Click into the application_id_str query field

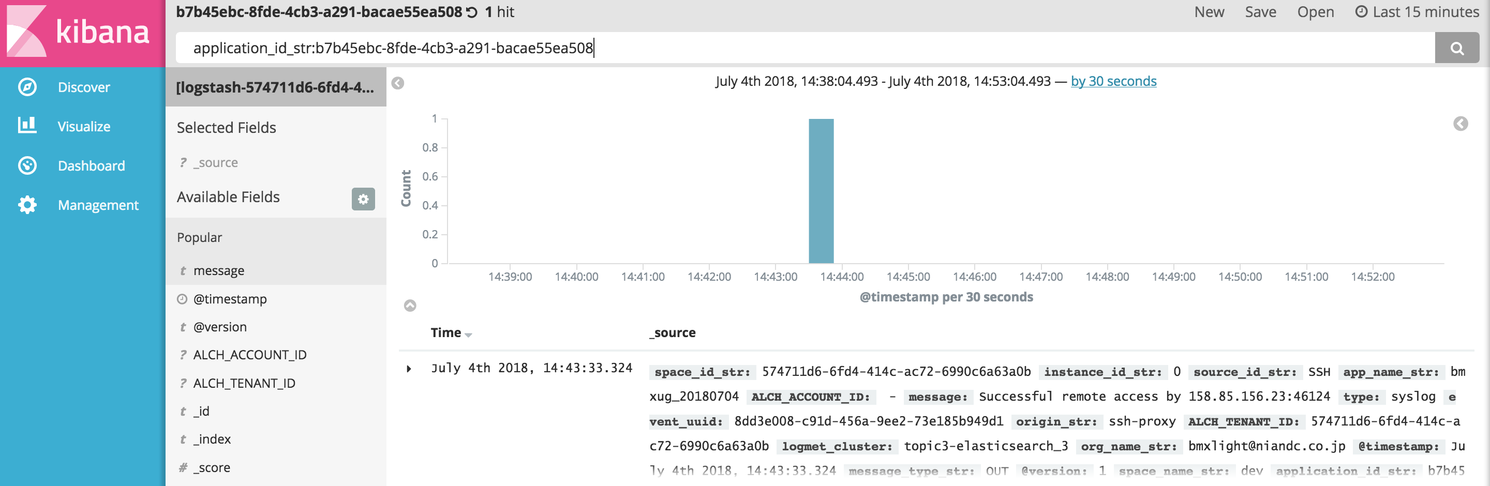point(805,48)
